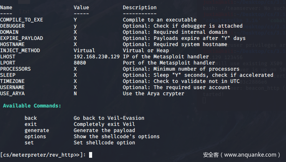Screen dimensions: 286x162
Task: Click the SLEEP option name
Action: (x=8, y=75)
